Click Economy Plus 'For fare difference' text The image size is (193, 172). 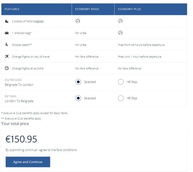[130, 69]
